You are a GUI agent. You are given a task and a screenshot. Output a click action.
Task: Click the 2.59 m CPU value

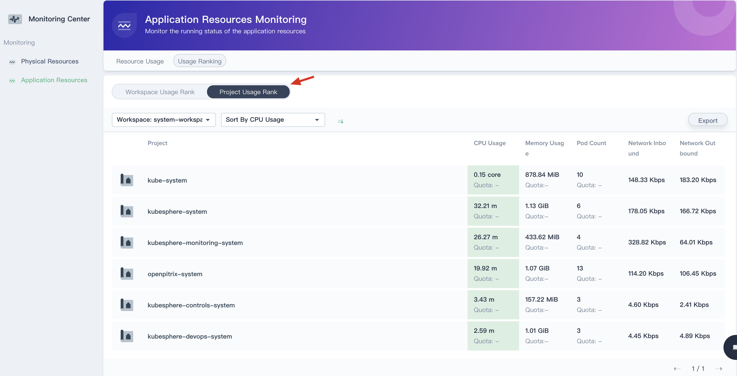click(x=484, y=330)
